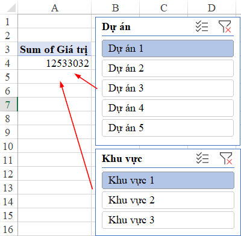Select row 7 header
The height and width of the screenshot is (236, 241).
tap(8, 104)
